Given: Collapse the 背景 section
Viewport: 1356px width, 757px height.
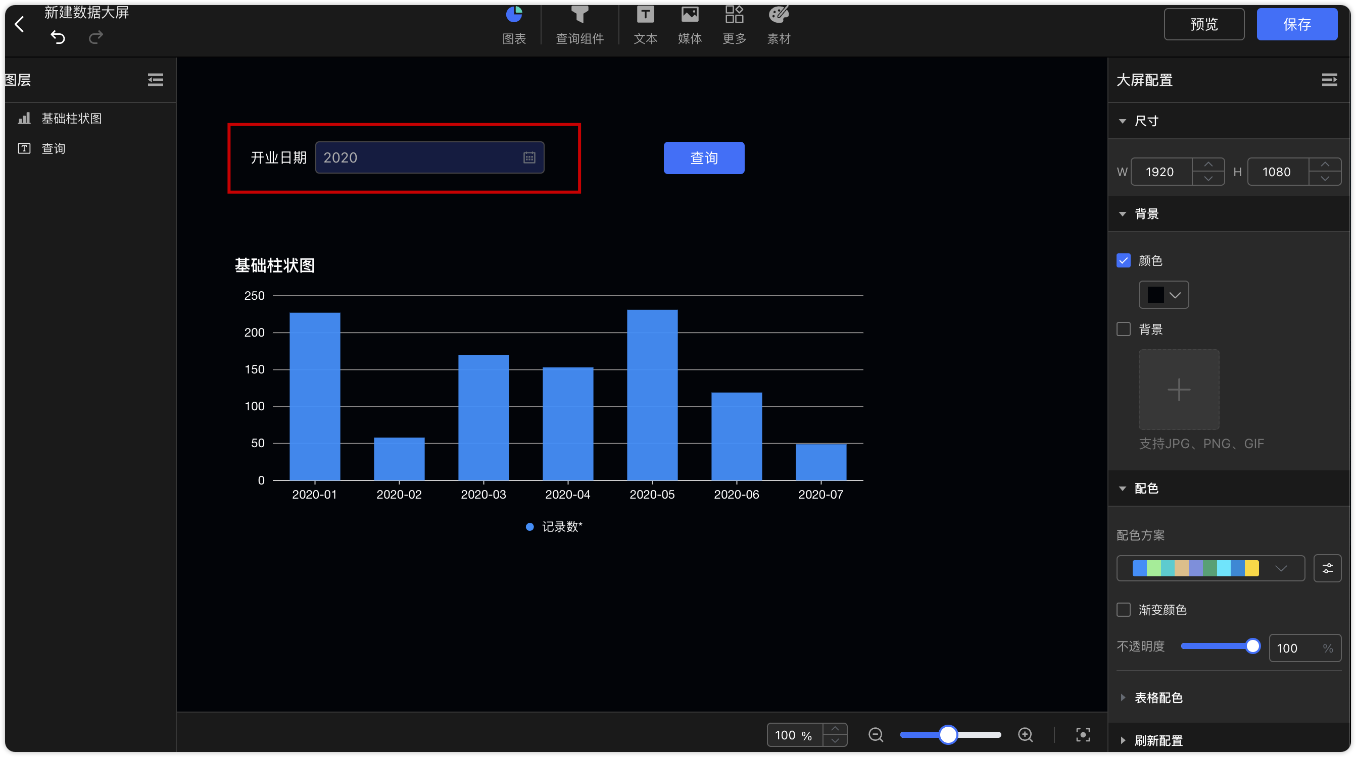Looking at the screenshot, I should click(1122, 214).
